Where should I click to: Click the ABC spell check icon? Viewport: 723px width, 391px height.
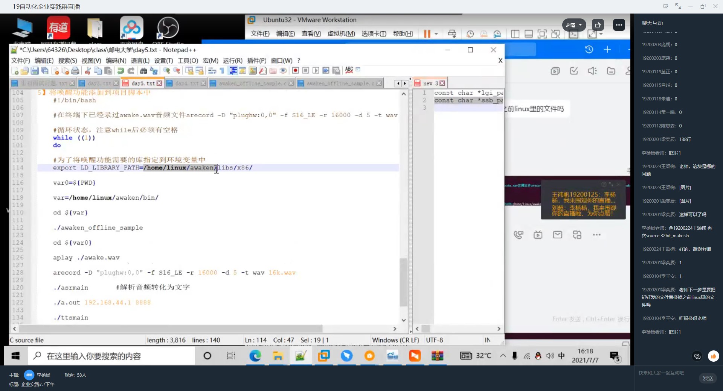pos(349,70)
